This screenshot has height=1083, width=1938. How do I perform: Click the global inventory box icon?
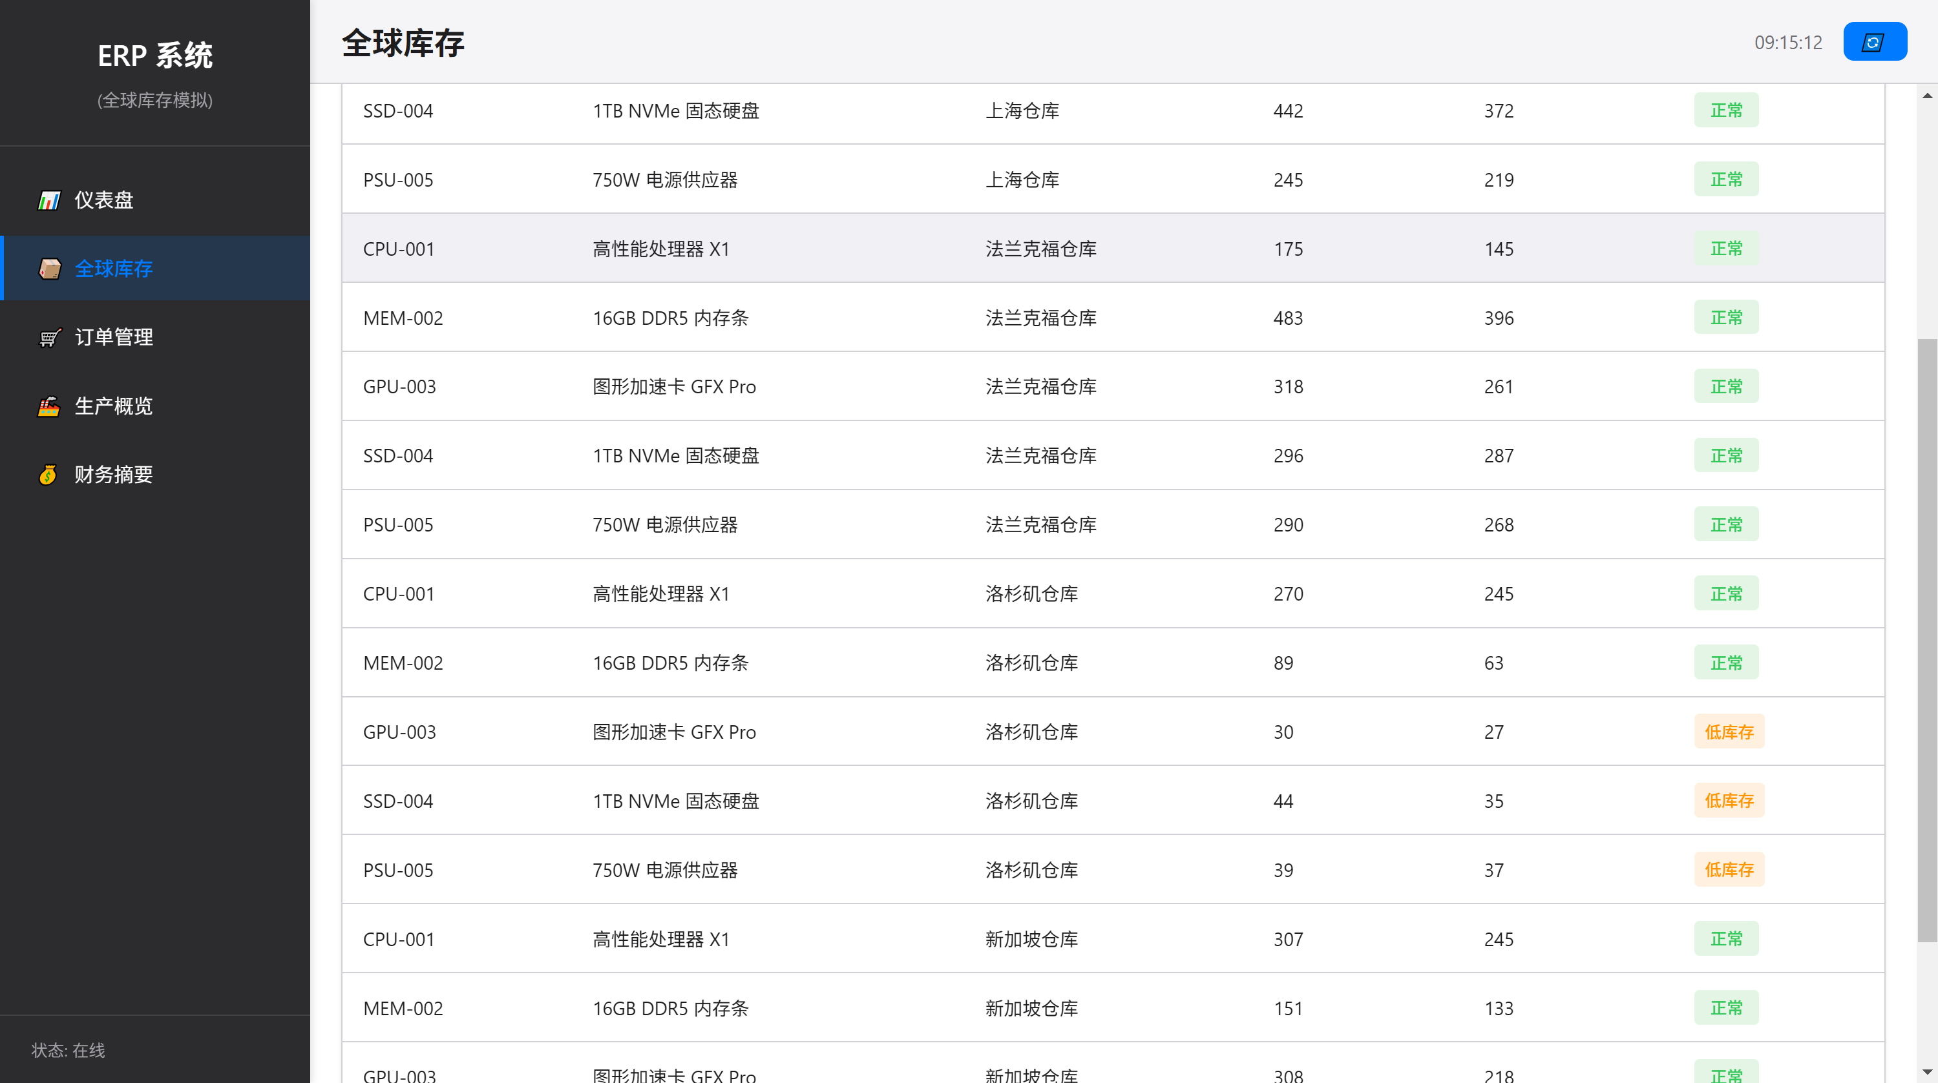click(49, 269)
